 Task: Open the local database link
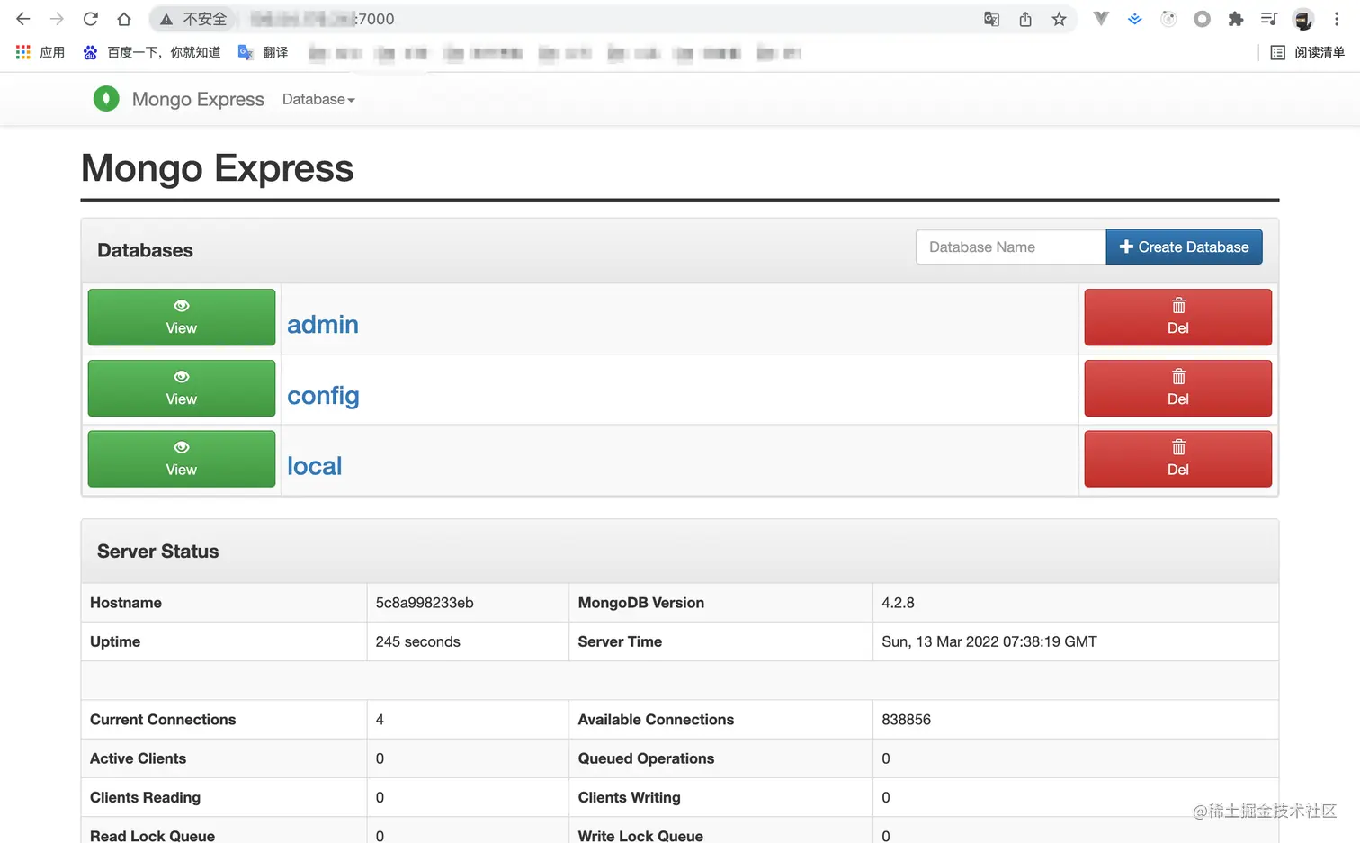pyautogui.click(x=315, y=466)
